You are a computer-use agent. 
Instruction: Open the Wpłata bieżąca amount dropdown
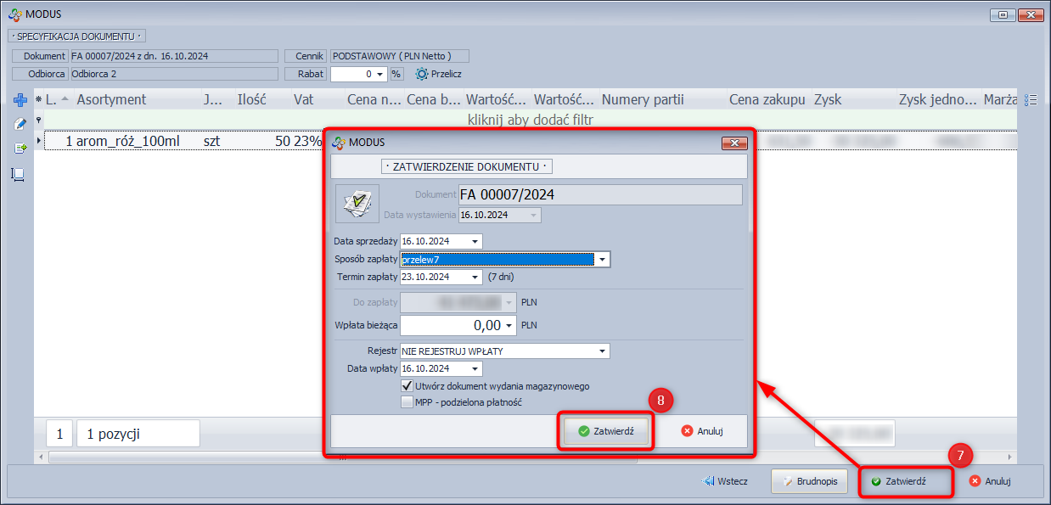pyautogui.click(x=509, y=325)
